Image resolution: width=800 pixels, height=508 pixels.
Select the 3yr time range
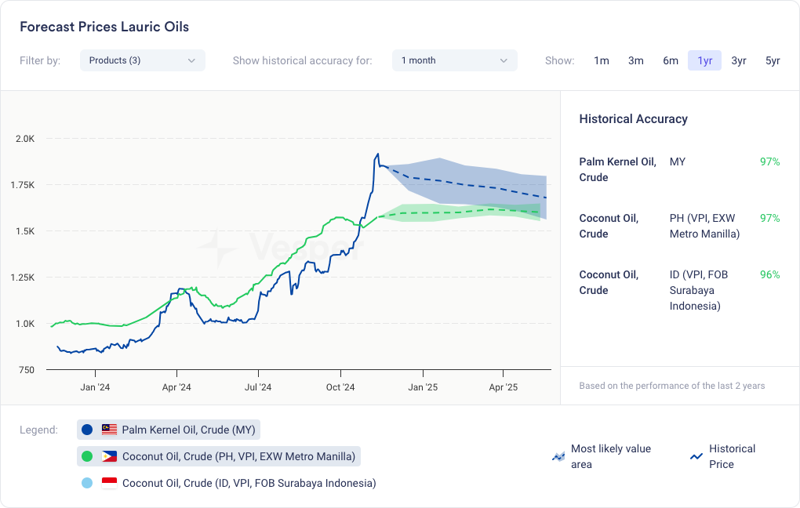pos(739,60)
